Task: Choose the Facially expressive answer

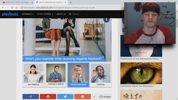Action: click(78, 75)
